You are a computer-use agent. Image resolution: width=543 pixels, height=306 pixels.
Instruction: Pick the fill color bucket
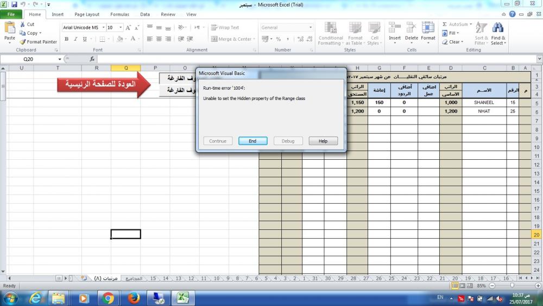click(120, 39)
